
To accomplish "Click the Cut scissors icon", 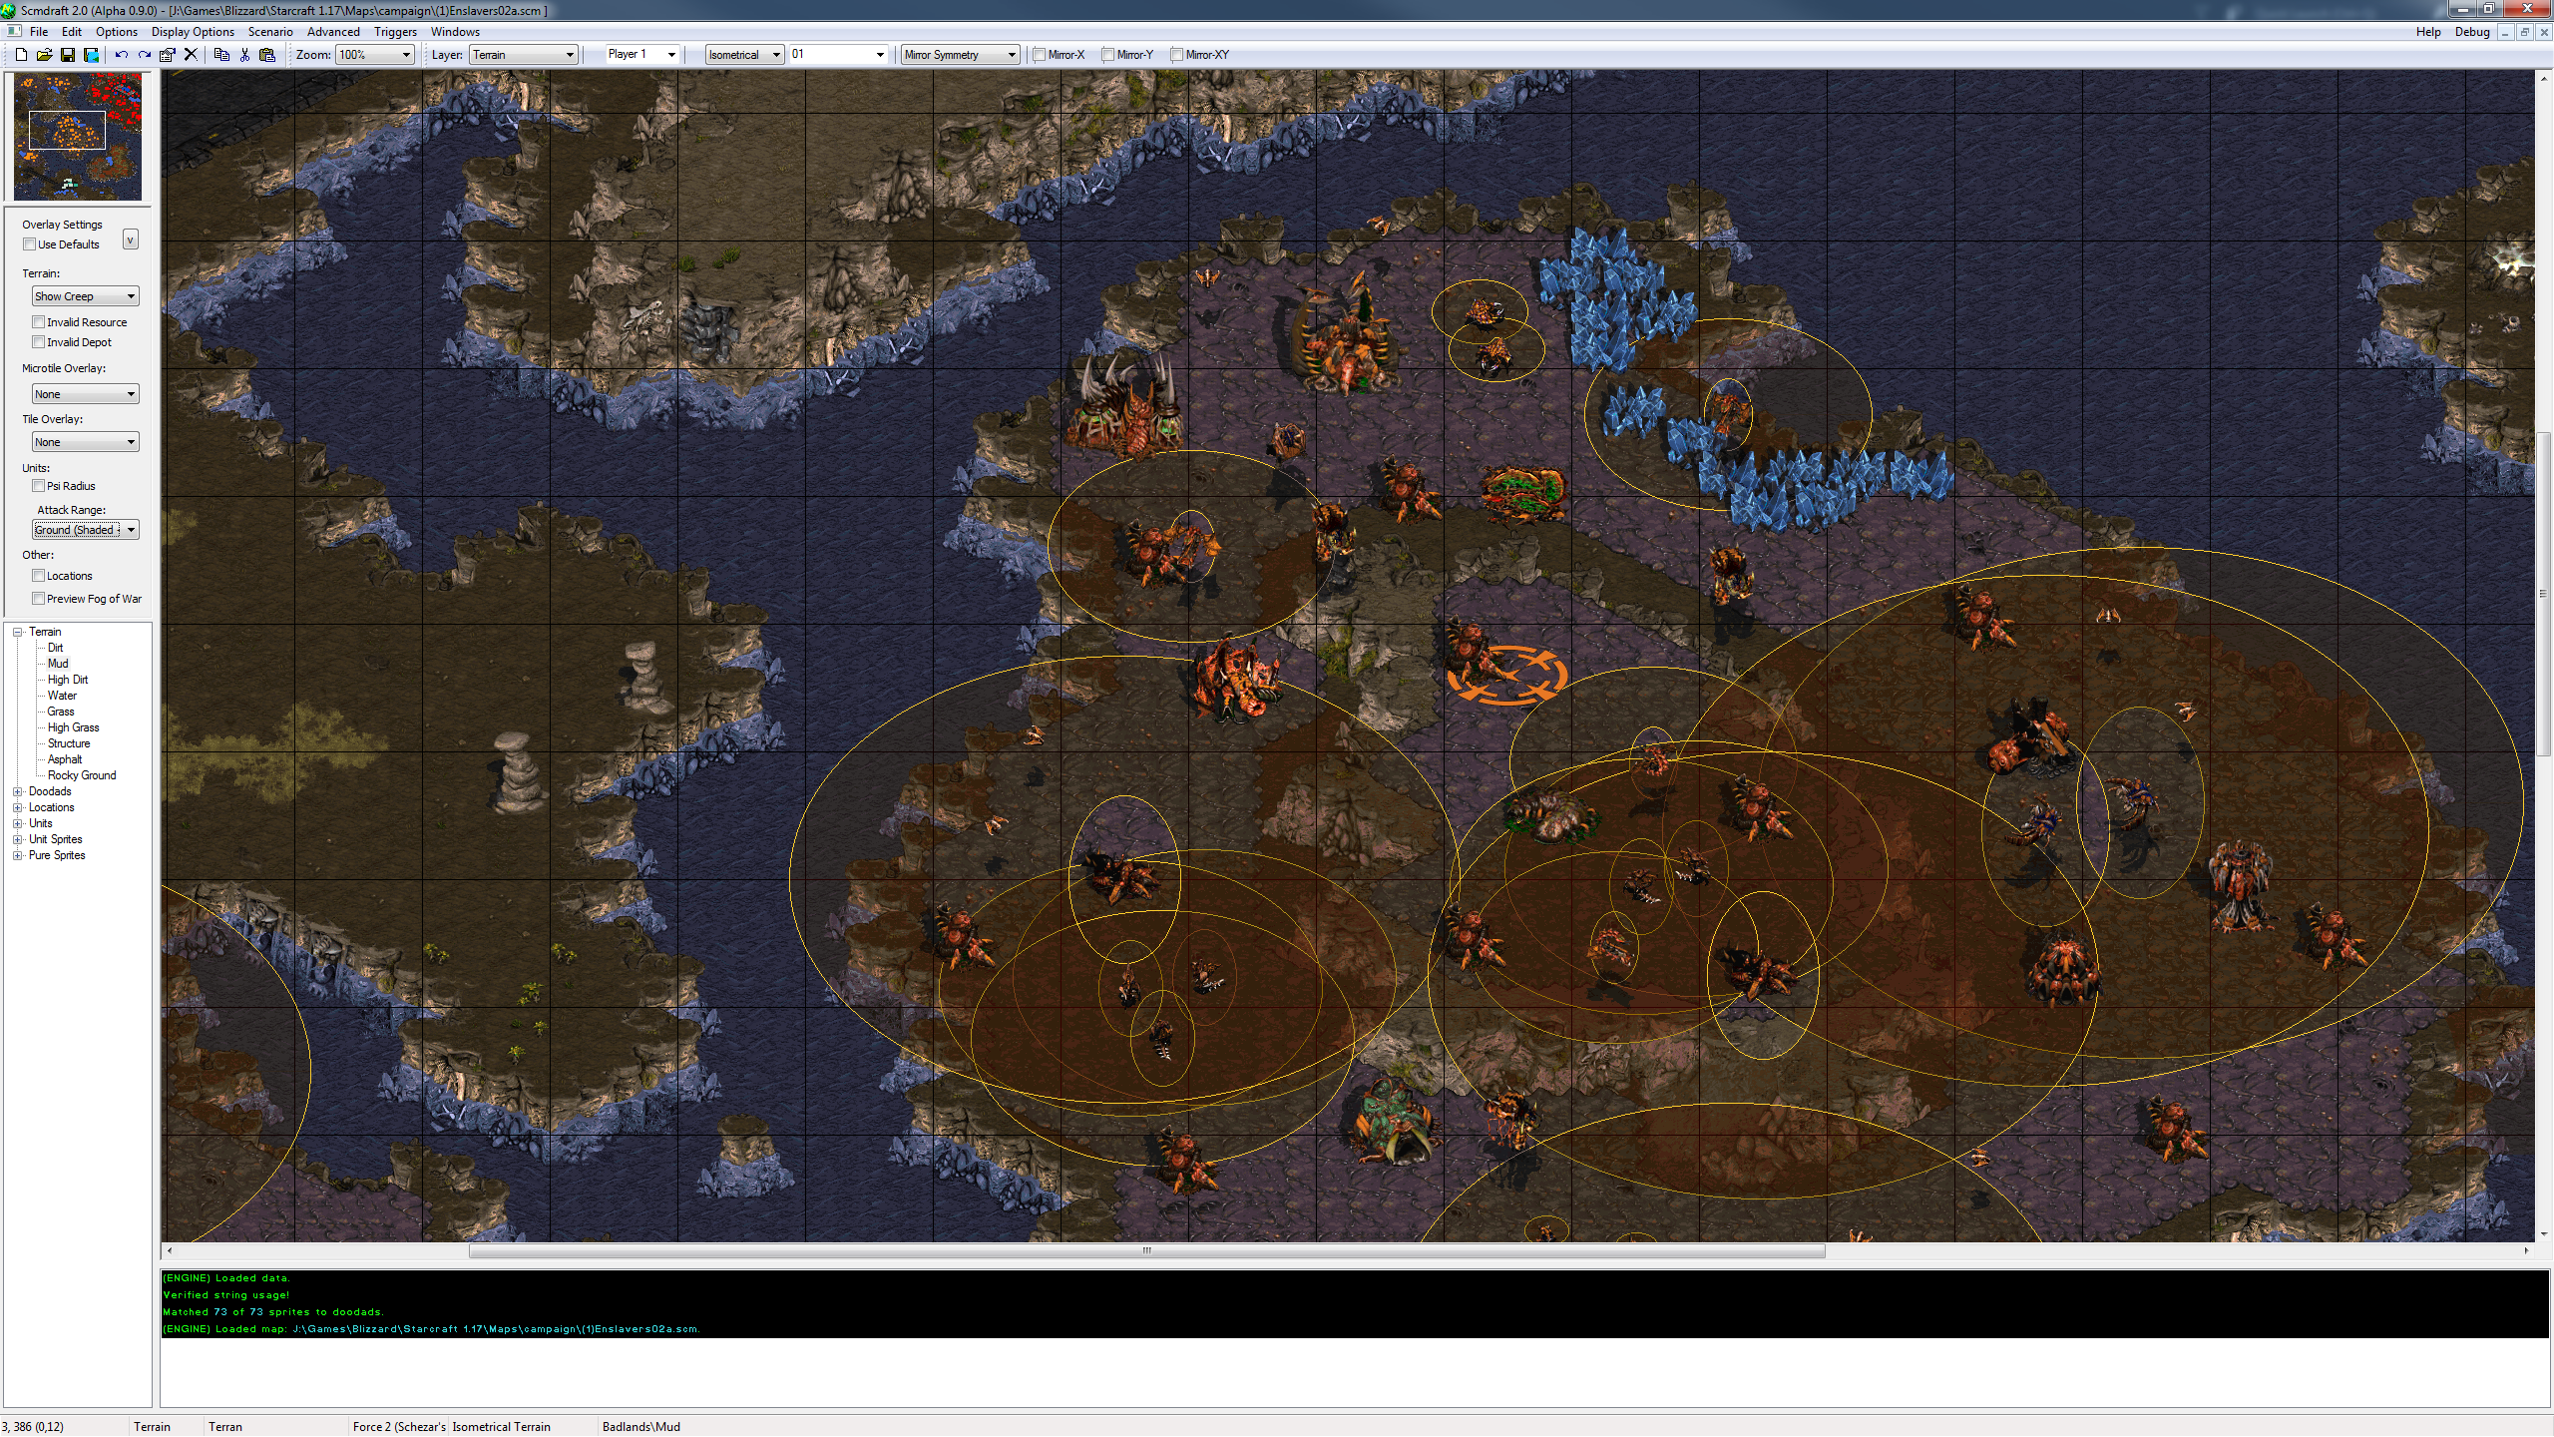I will (244, 55).
